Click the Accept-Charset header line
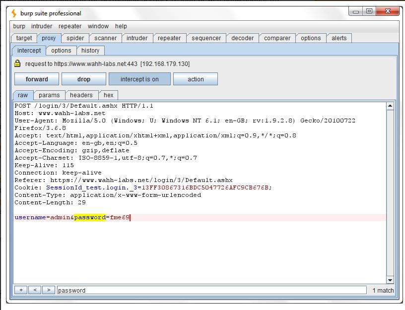 106,158
